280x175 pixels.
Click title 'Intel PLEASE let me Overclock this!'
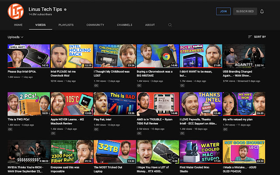point(63,73)
